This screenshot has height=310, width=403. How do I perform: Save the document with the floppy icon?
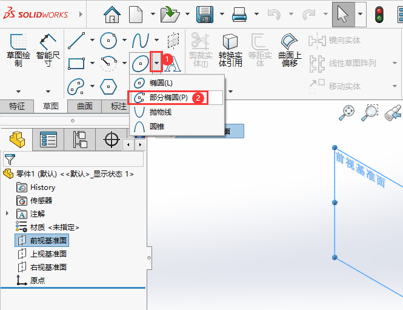(205, 15)
